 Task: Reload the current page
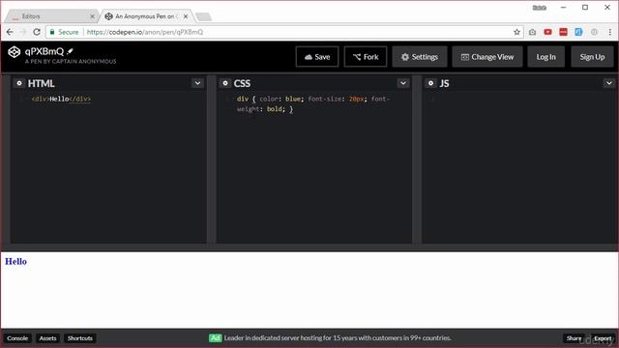pyautogui.click(x=37, y=32)
